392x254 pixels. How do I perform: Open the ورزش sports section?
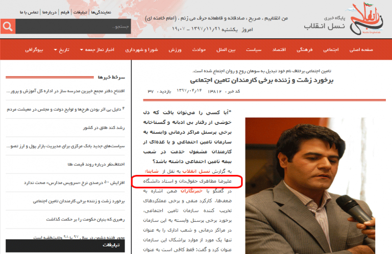(175, 50)
